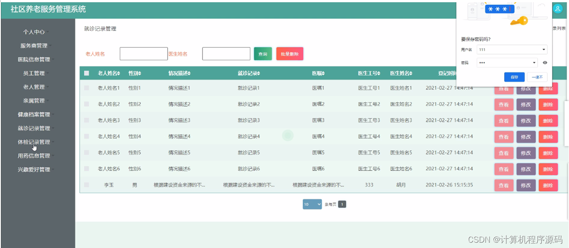Check the row for 老人姓名5
The width and height of the screenshot is (569, 248).
[x=87, y=152]
